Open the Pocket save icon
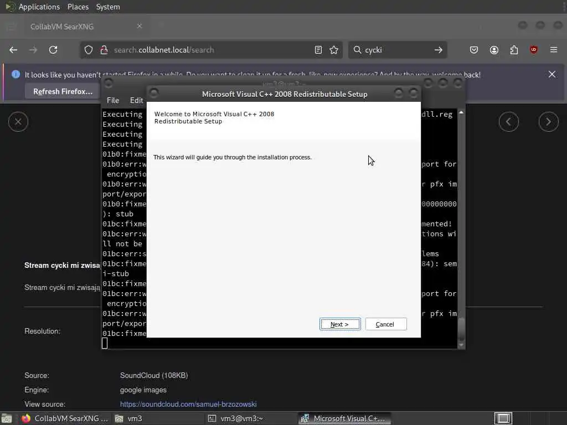The image size is (567, 425). 474,50
